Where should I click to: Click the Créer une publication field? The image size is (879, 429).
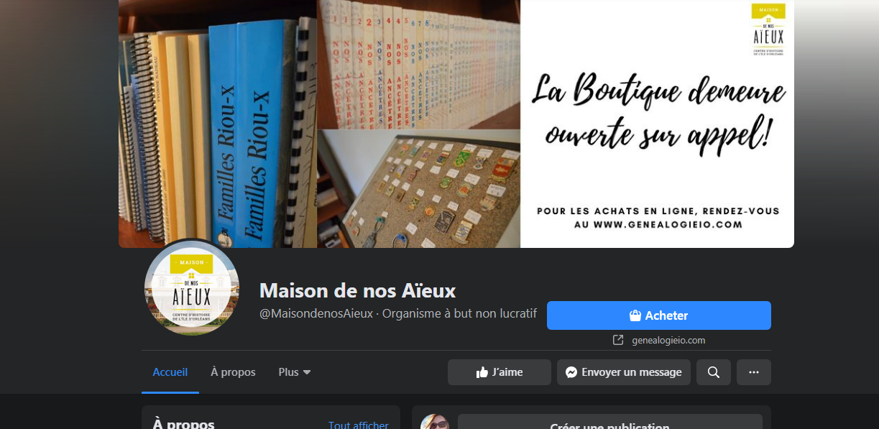(x=610, y=423)
